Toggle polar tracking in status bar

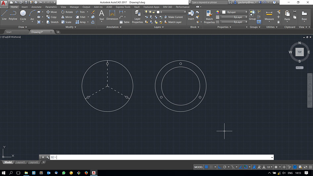[225, 167]
